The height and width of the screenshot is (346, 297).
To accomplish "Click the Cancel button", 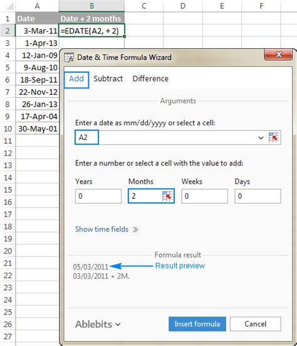I will coord(255,323).
